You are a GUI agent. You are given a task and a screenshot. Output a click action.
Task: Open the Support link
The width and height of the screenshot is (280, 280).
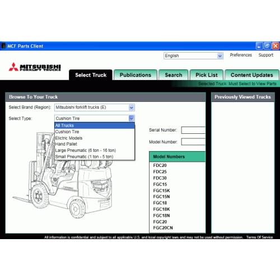(266, 55)
